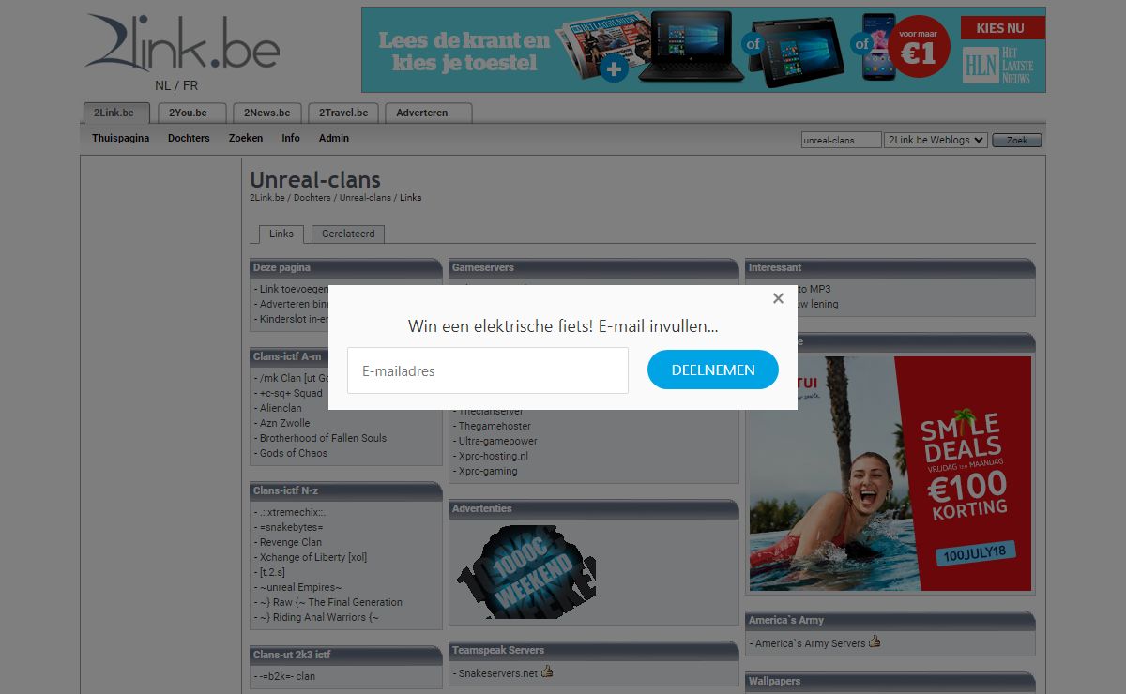Viewport: 1126px width, 694px height.
Task: Open the +c-sq+ Squad link
Action: (x=291, y=393)
